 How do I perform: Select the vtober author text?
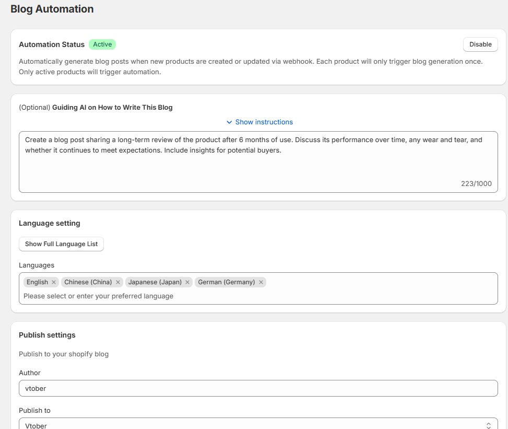click(36, 388)
